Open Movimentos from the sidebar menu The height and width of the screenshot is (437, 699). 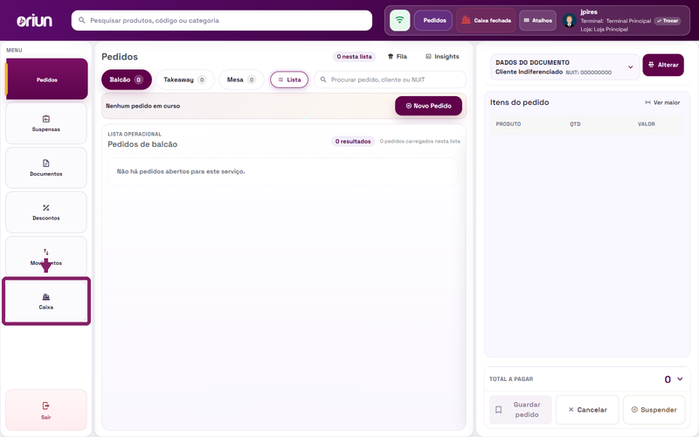point(46,256)
